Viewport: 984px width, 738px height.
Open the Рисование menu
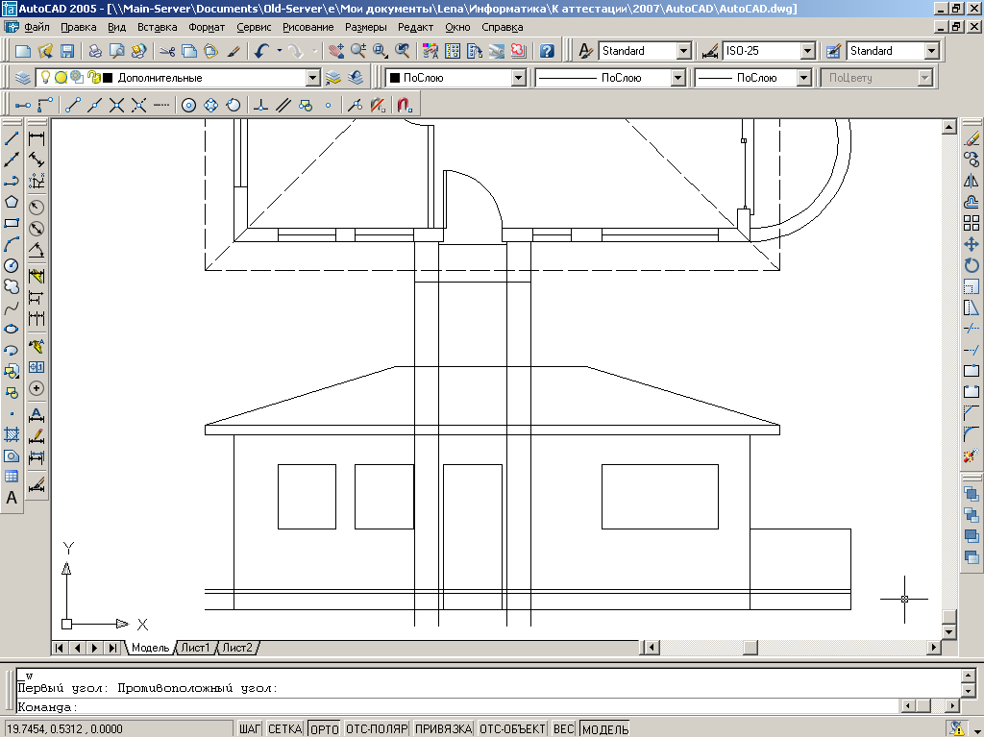click(x=308, y=28)
